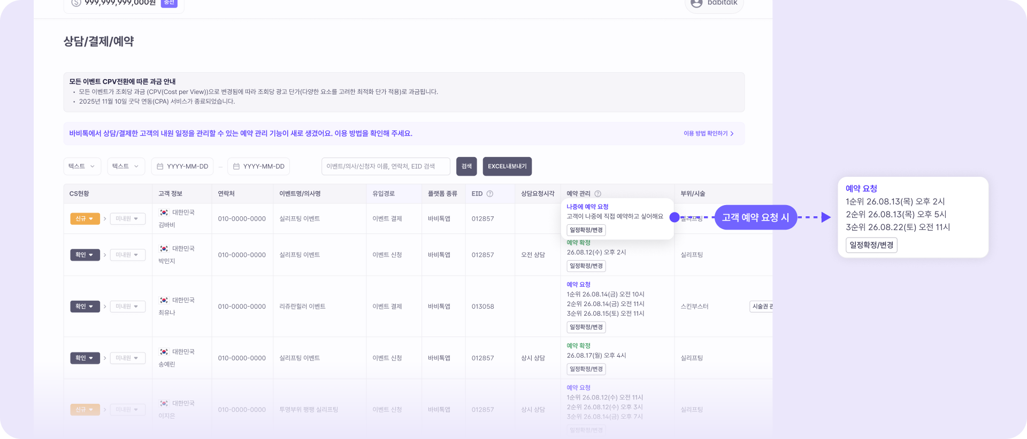Screen dimensions: 1027x439
Task: Click 일정확정/변경 in 송예린's row
Action: click(586, 369)
